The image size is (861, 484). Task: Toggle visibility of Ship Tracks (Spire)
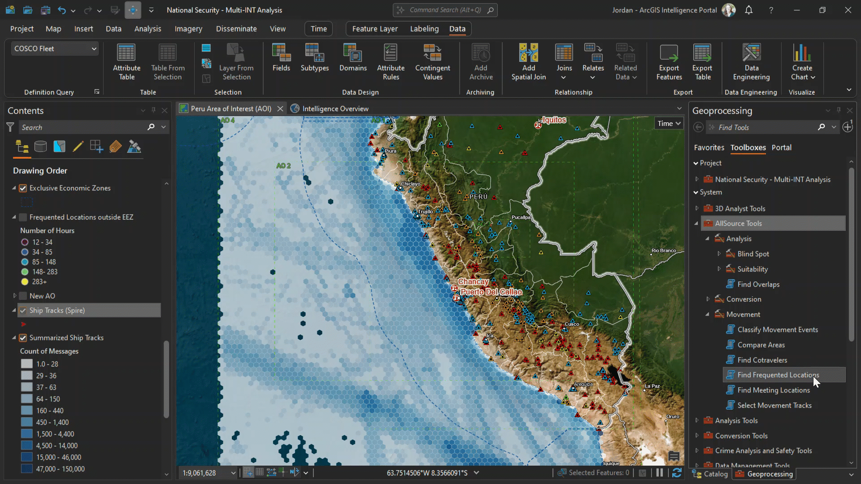pyautogui.click(x=23, y=310)
